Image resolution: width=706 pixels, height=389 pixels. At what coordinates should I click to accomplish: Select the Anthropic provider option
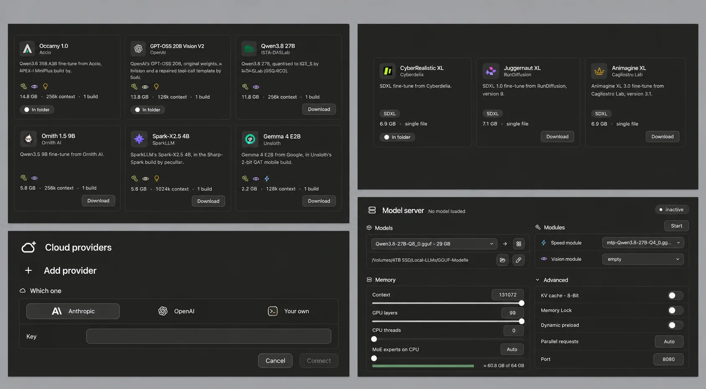pyautogui.click(x=73, y=311)
